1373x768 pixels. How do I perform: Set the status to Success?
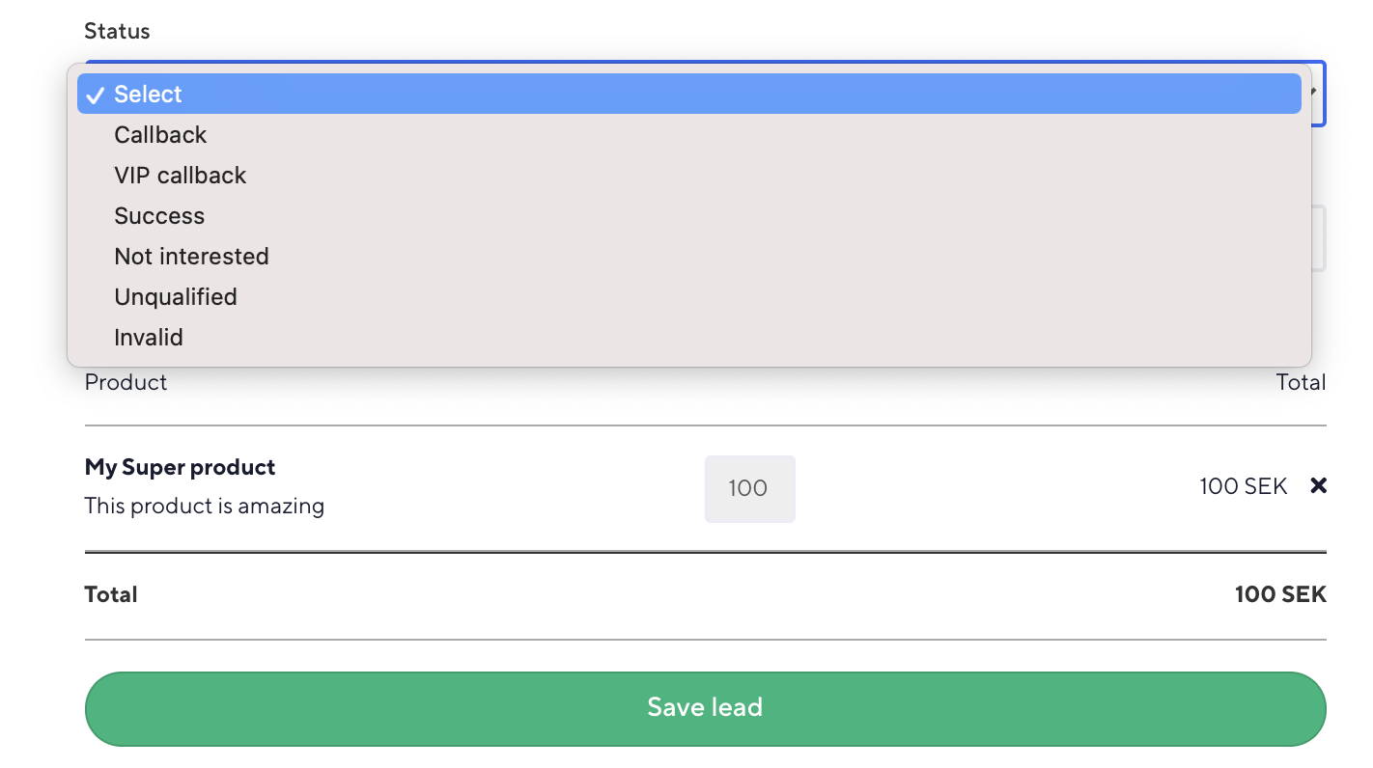click(x=159, y=216)
